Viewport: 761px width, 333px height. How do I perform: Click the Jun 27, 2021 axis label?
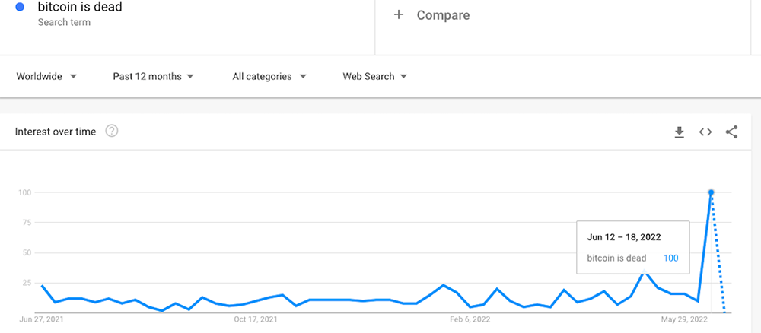(x=41, y=319)
